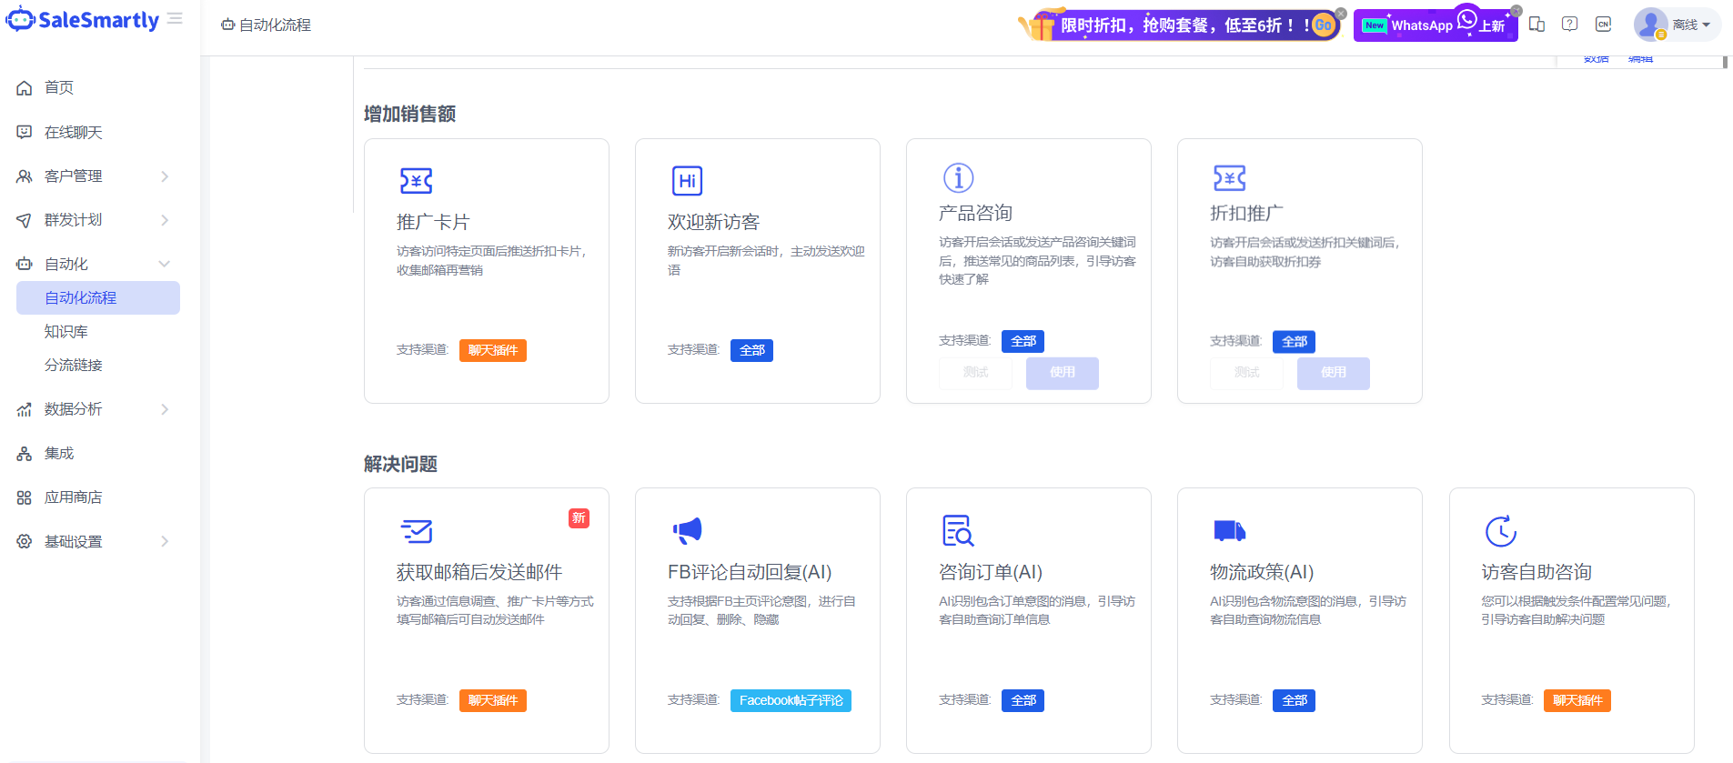Close the WhatsApp 上新 banner
The width and height of the screenshot is (1733, 763).
(1516, 11)
